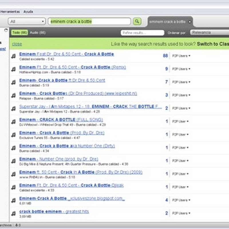Open 'Superstar Jay - I Am Mixtapes 12' link
The width and height of the screenshot is (229, 229).
(90, 106)
